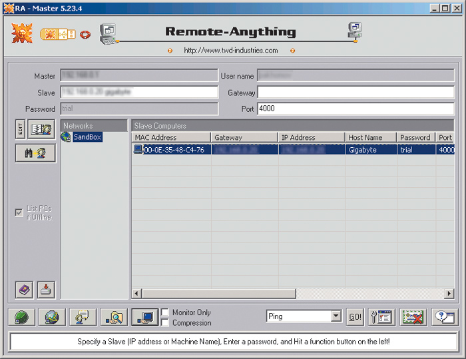
Task: Click the green radar globe button
Action: [x=22, y=317]
